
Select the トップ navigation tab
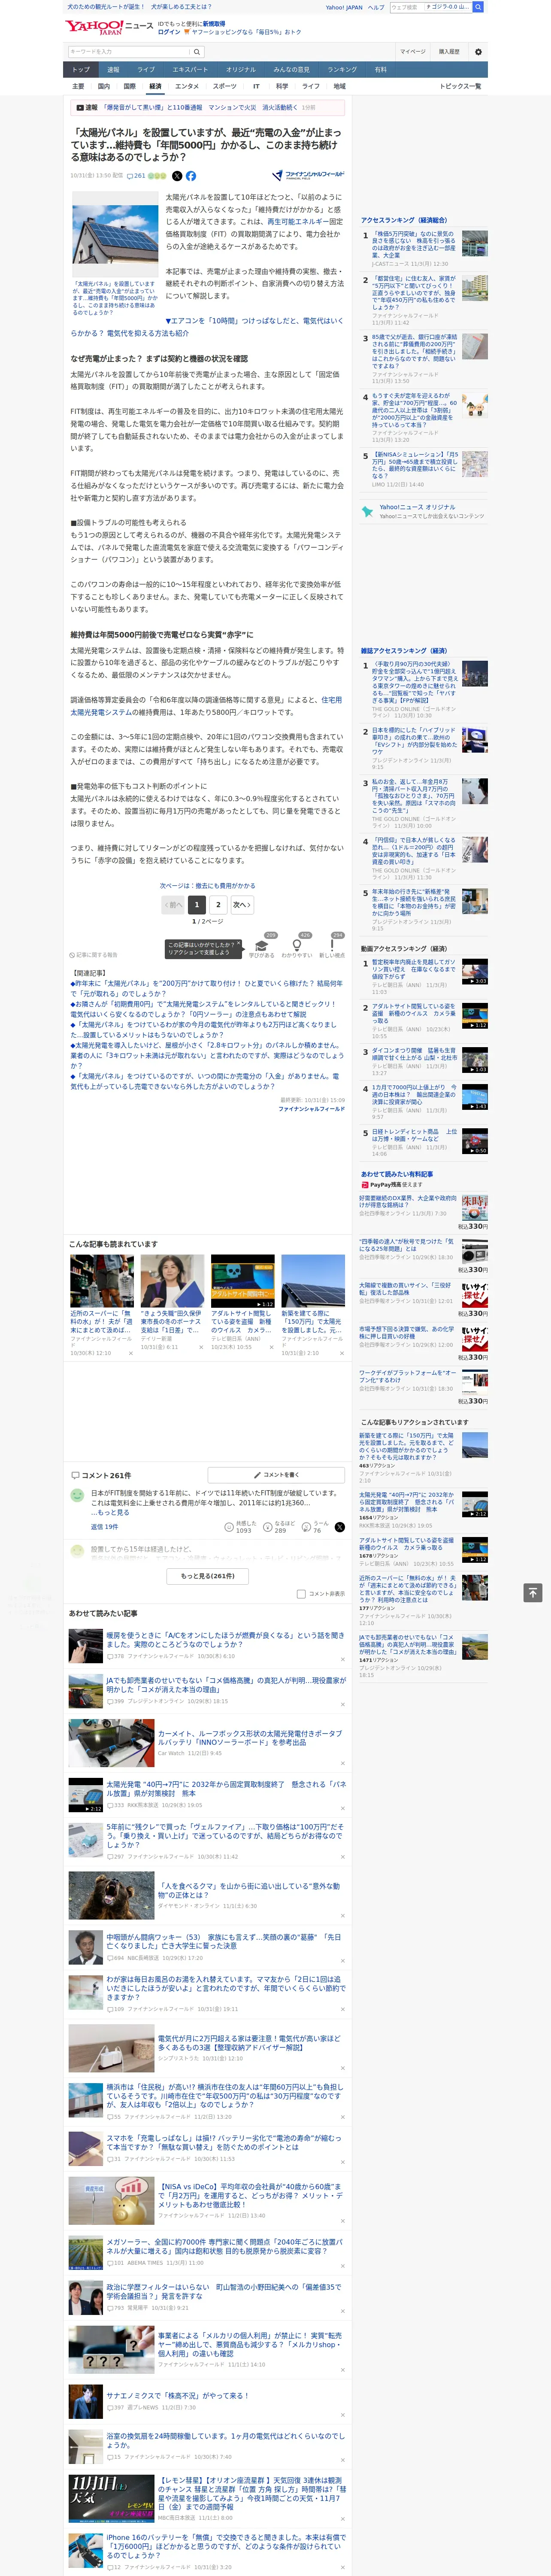[x=81, y=70]
